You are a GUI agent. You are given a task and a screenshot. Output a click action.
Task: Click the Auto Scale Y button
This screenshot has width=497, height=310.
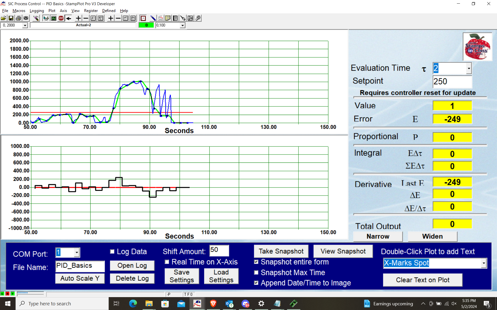tap(80, 278)
